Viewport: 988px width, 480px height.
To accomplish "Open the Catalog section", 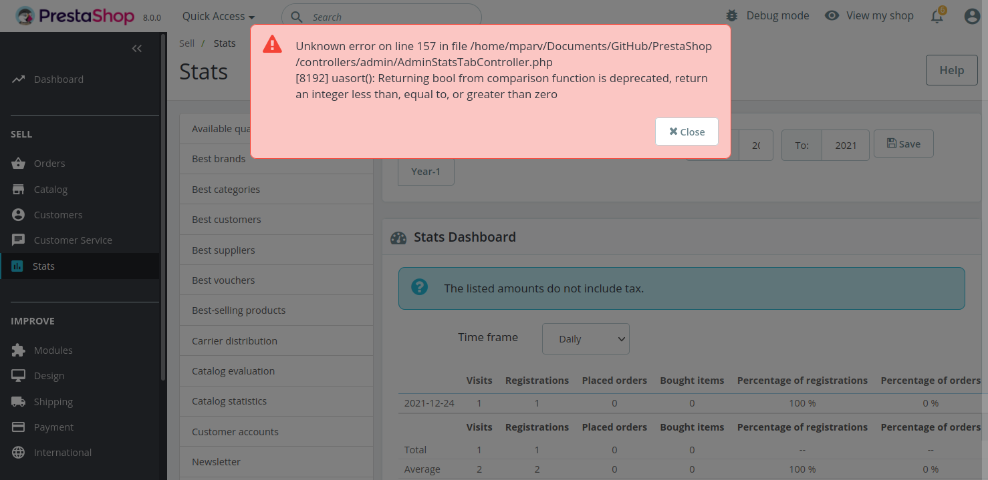I will (x=18, y=189).
